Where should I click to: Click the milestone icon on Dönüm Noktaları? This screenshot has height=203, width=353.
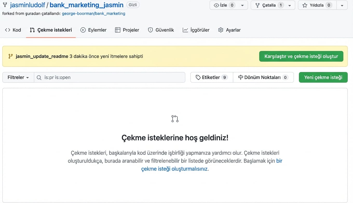pos(241,77)
